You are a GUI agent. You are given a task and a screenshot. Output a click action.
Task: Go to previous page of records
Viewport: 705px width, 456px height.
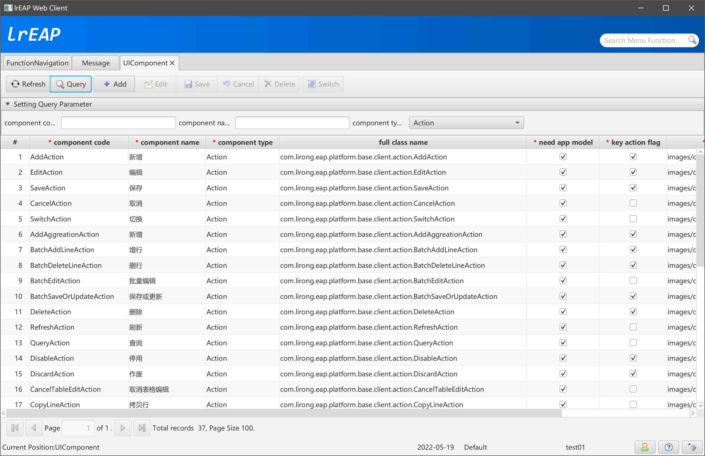(x=34, y=428)
